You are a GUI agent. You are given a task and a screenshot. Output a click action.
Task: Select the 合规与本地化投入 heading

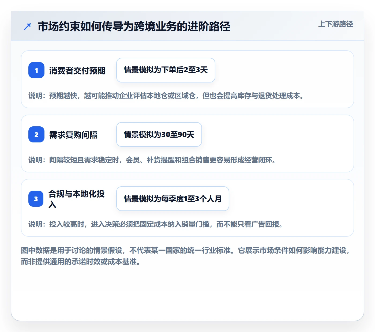(x=77, y=199)
